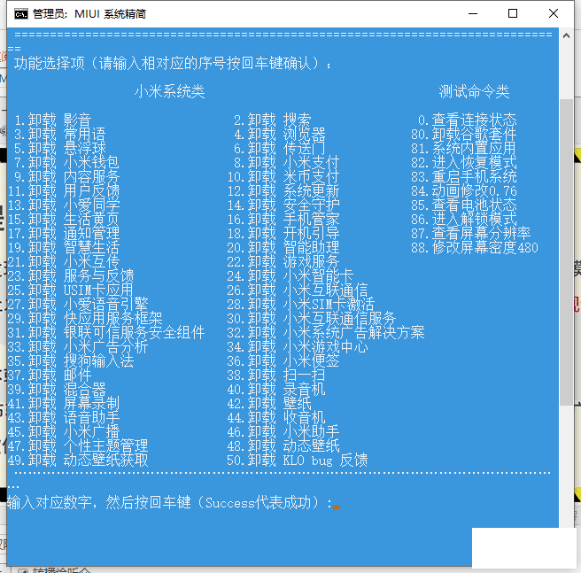581x573 pixels.
Task: Click option 15. 卸载 生活黄页
Action: (64, 219)
